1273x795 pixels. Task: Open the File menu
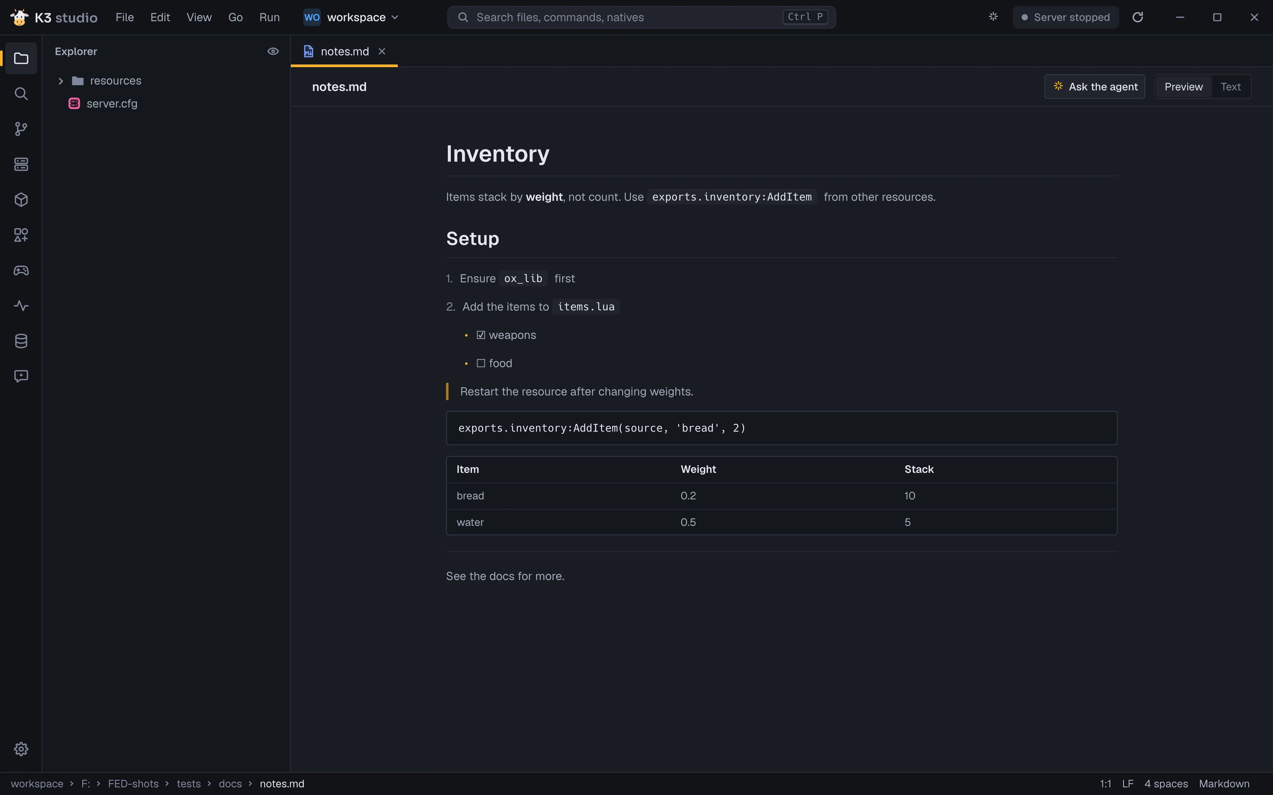coord(125,17)
